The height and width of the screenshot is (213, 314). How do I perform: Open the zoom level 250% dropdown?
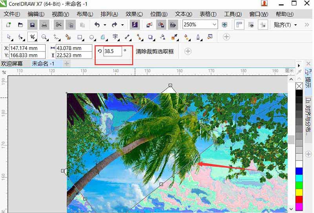tap(214, 25)
